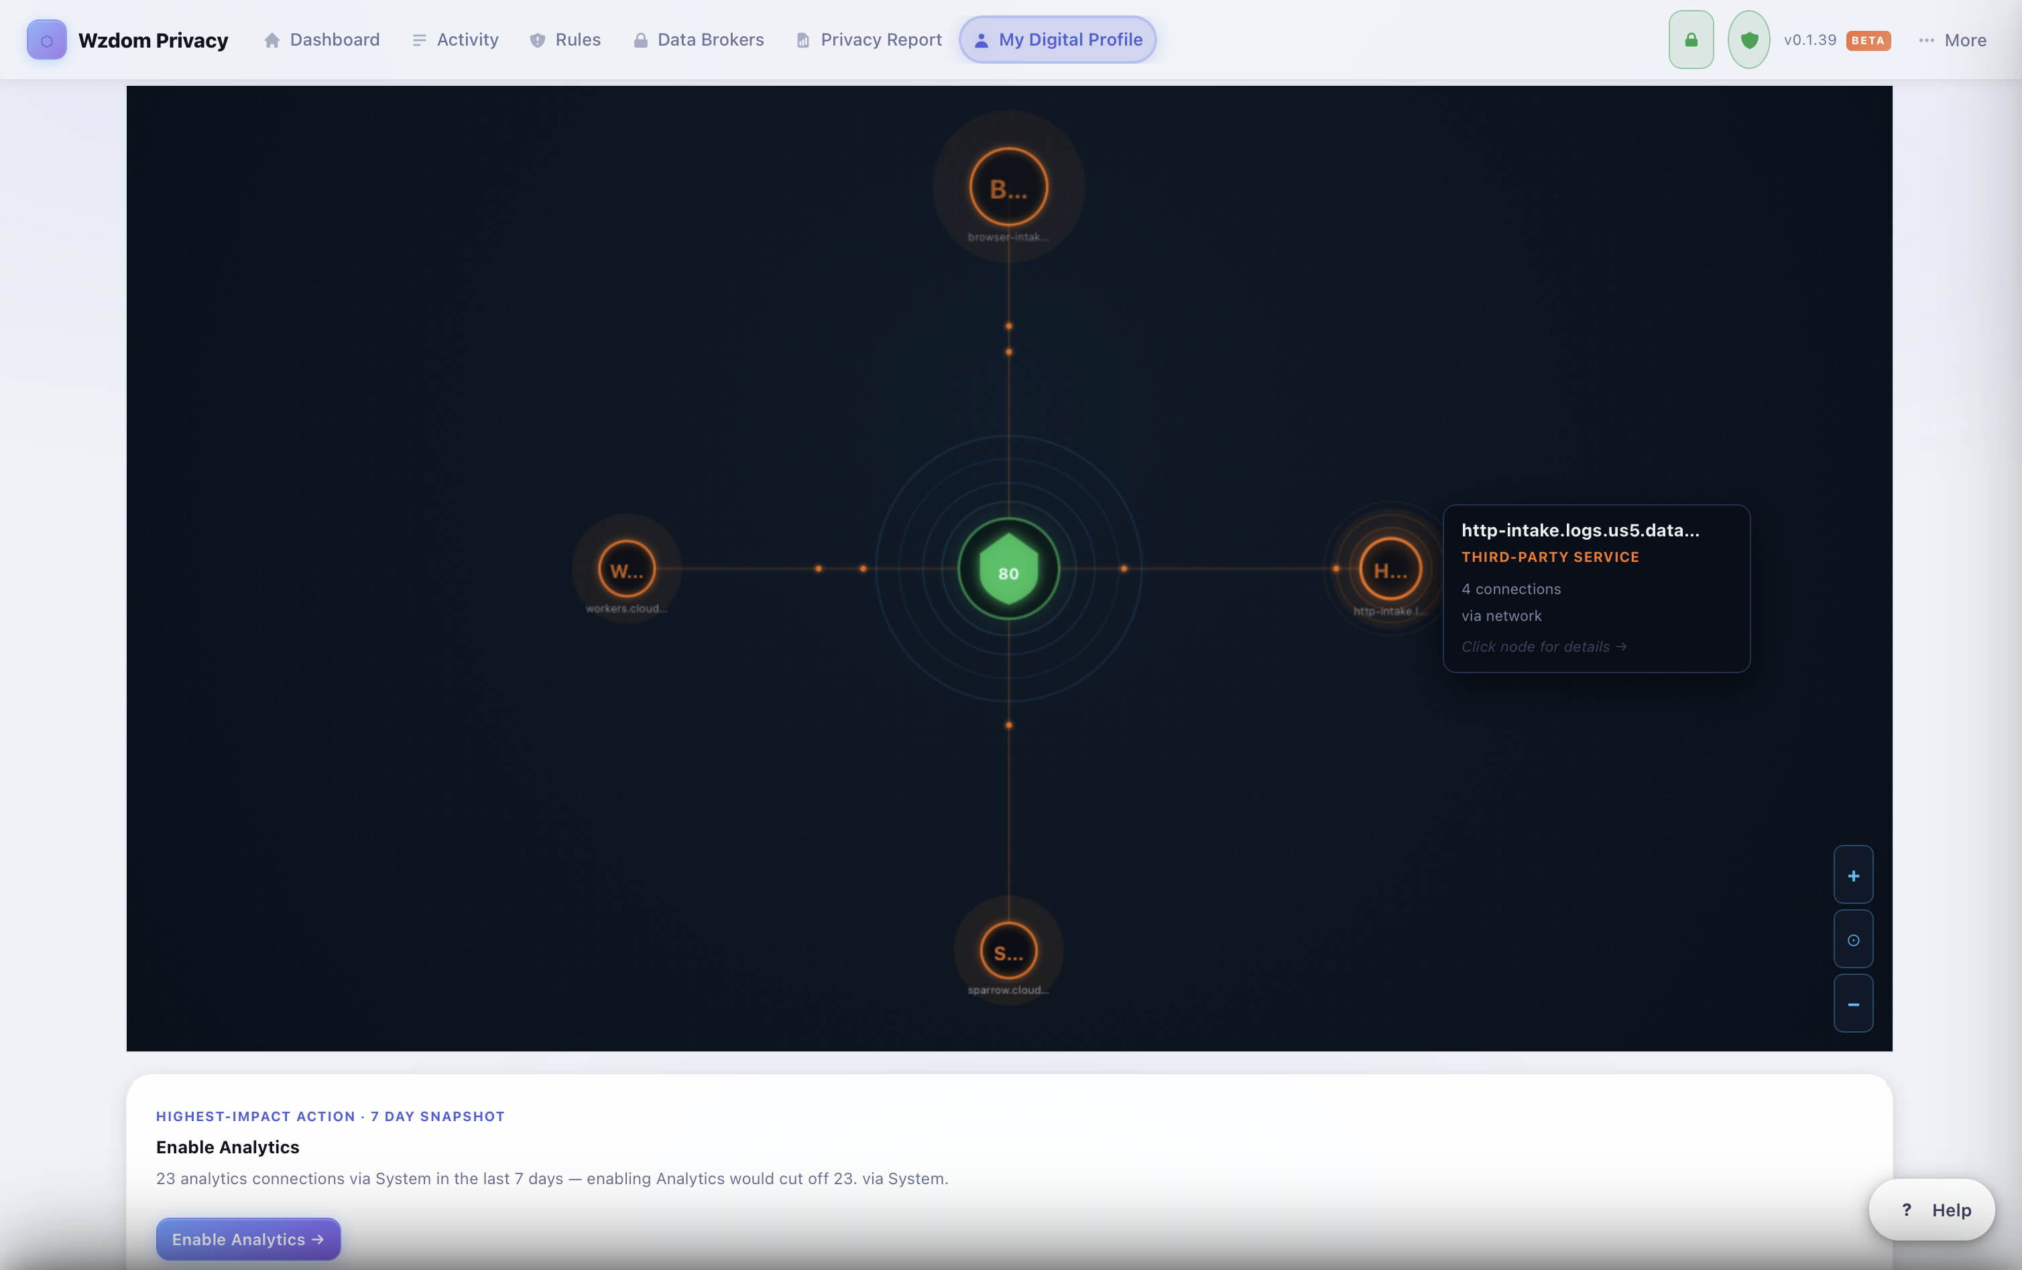This screenshot has width=2022, height=1270.
Task: Click the Enable Analytics button
Action: [x=249, y=1239]
